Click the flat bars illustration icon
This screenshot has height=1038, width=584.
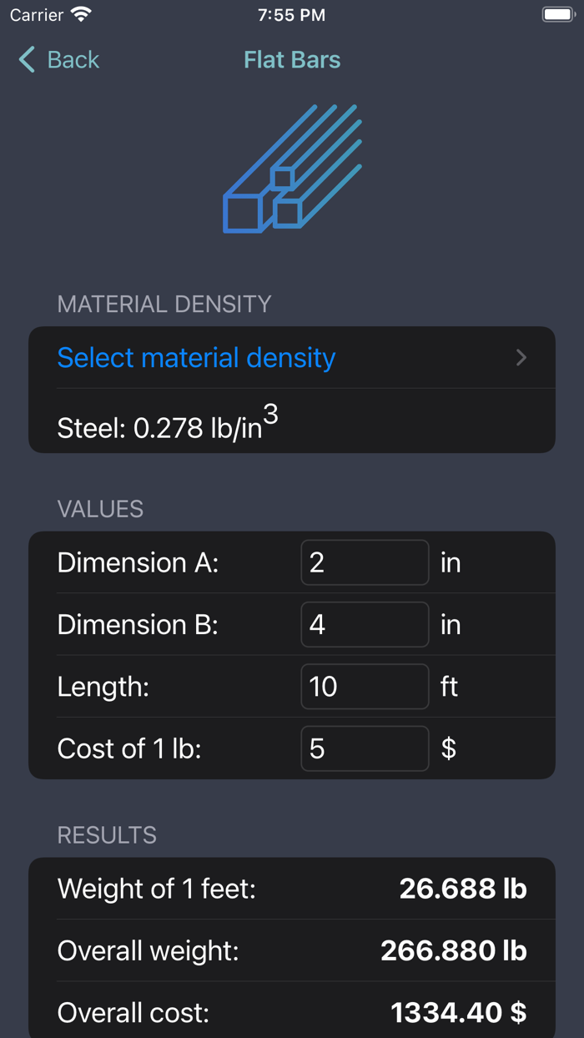coord(292,167)
